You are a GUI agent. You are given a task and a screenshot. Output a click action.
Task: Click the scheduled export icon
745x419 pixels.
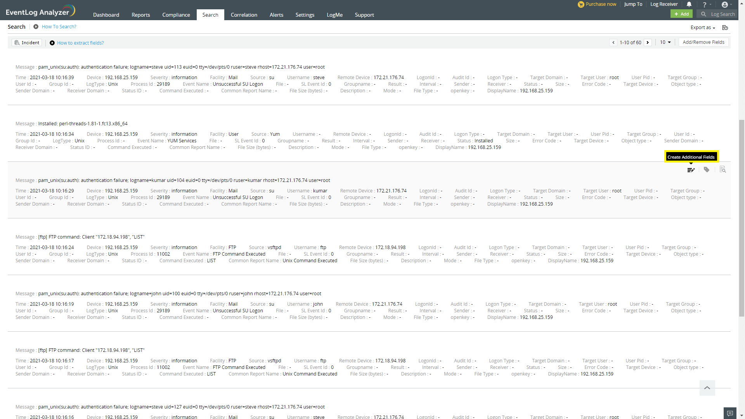point(725,28)
